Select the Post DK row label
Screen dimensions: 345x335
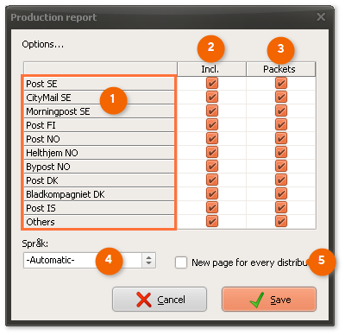(99, 180)
